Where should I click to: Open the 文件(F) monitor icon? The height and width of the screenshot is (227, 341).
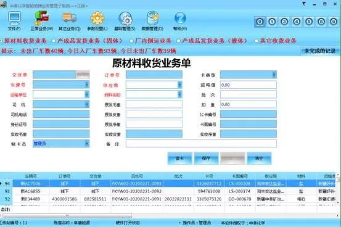pyautogui.click(x=14, y=19)
